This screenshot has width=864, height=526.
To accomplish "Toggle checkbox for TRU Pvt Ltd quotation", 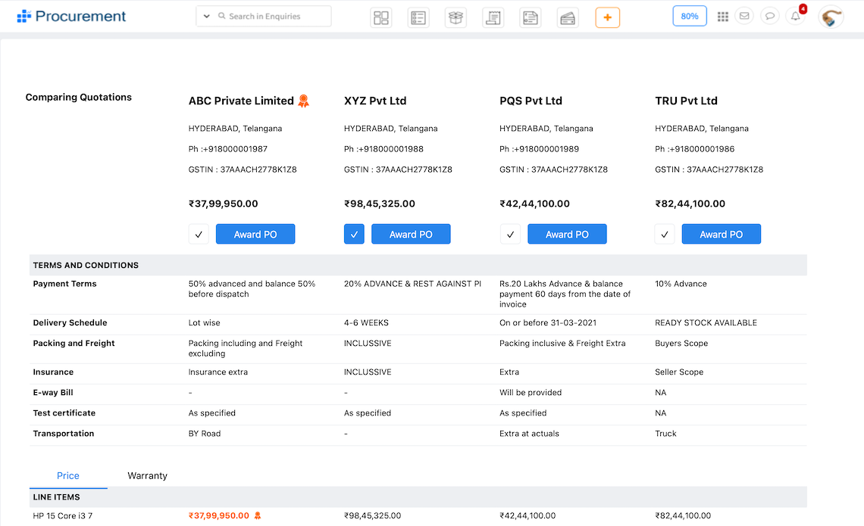I will 665,234.
